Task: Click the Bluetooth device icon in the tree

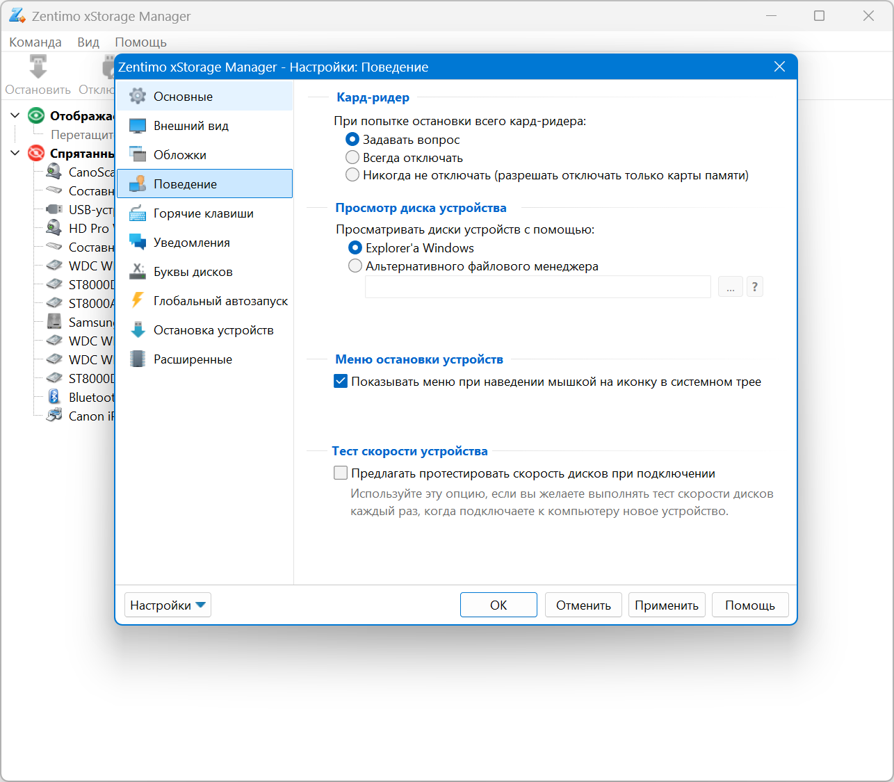Action: coord(54,397)
